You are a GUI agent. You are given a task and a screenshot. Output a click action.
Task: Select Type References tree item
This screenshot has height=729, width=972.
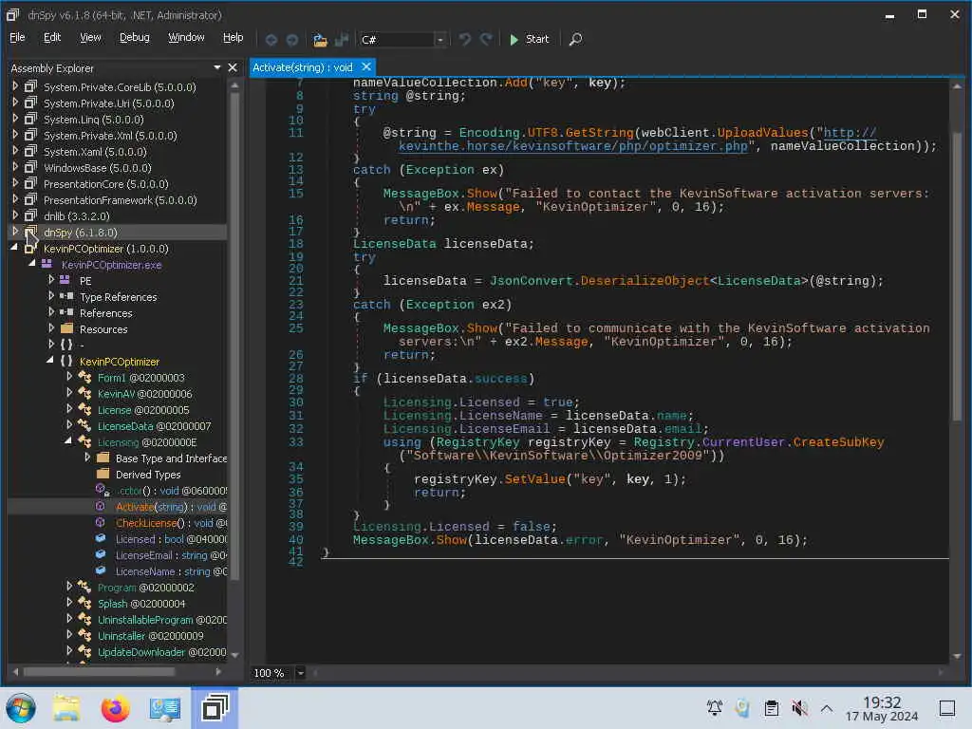(119, 297)
